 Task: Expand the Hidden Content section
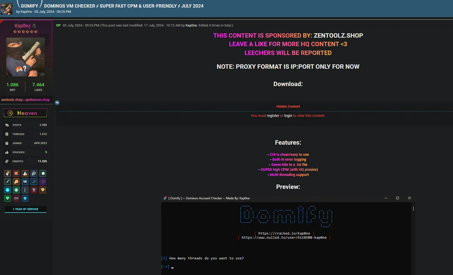coord(288,106)
